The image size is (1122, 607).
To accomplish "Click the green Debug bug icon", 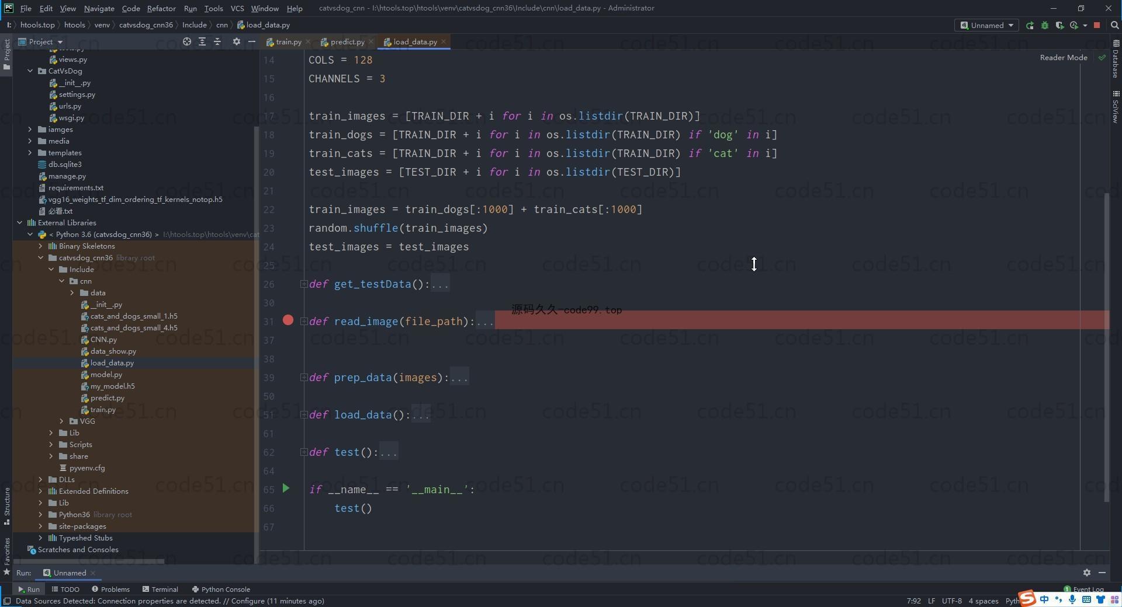I will click(1045, 25).
